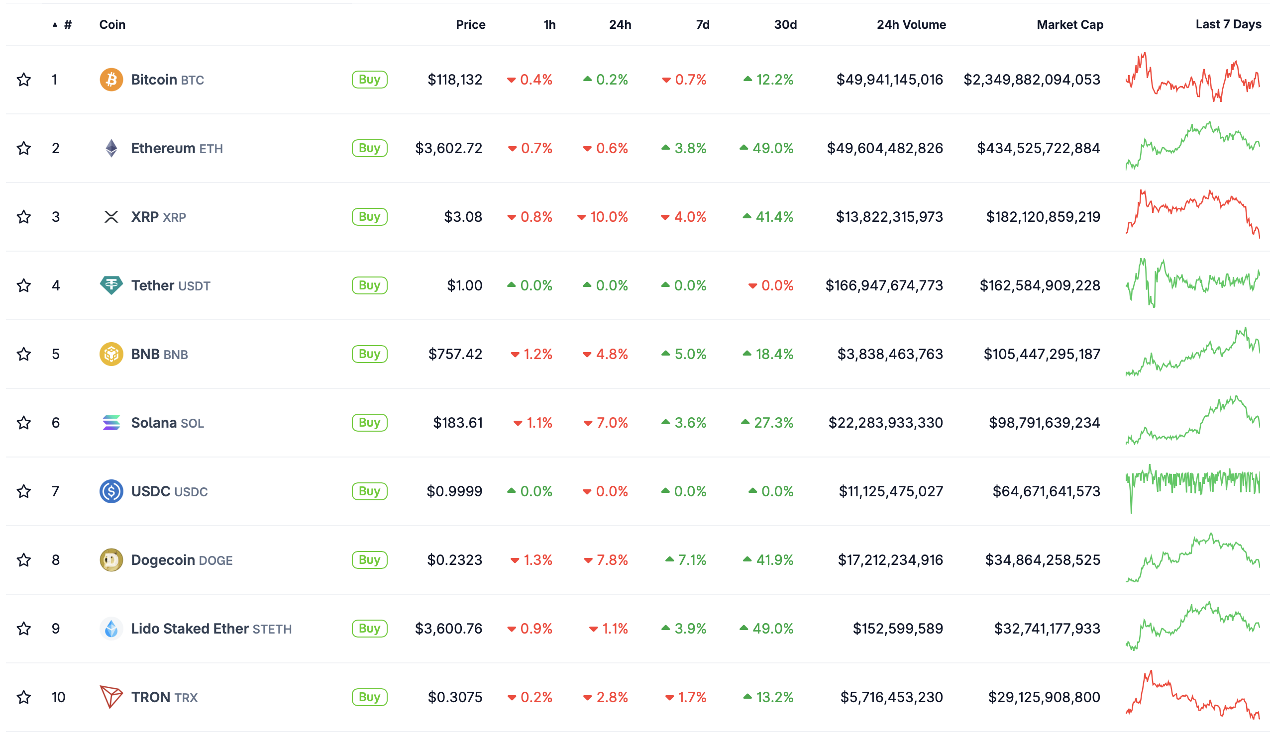Open the BNB coin page link
This screenshot has height=734, width=1271.
point(159,354)
